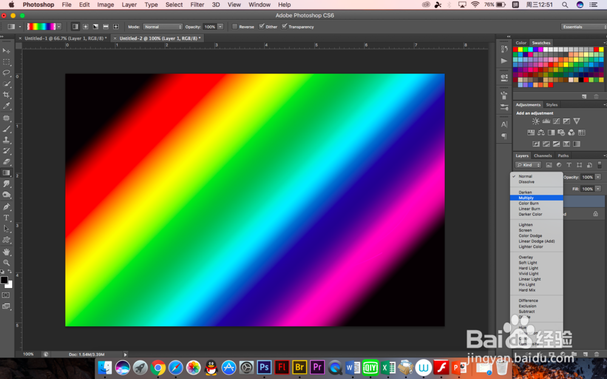Select the Eyedropper tool
607x379 pixels.
pyautogui.click(x=6, y=106)
